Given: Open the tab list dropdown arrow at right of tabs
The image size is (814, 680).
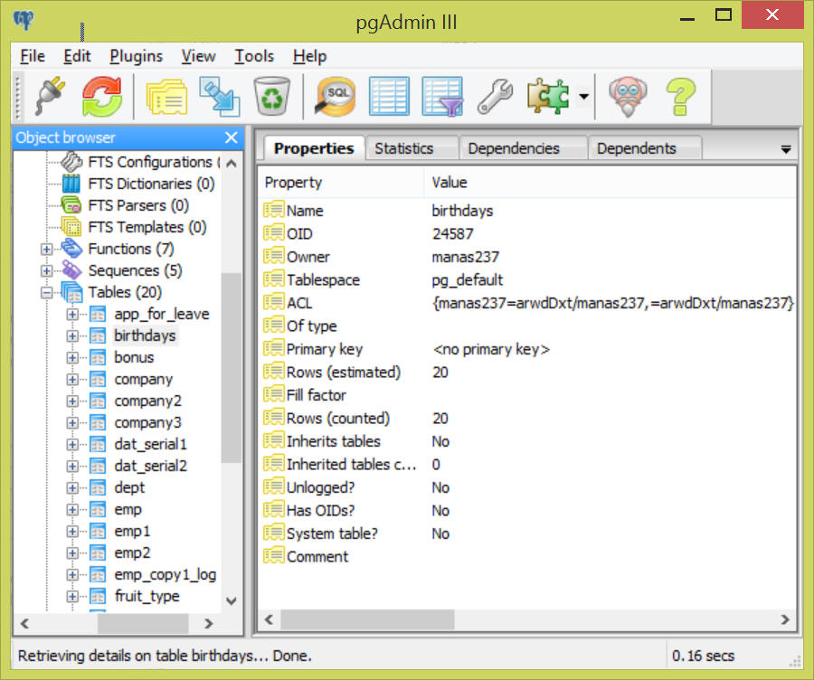Looking at the screenshot, I should point(786,149).
